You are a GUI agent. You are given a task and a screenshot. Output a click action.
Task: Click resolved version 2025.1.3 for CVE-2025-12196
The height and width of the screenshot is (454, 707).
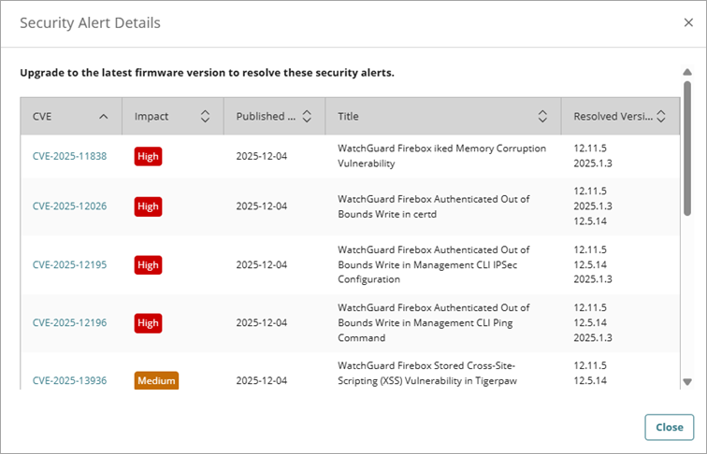593,338
